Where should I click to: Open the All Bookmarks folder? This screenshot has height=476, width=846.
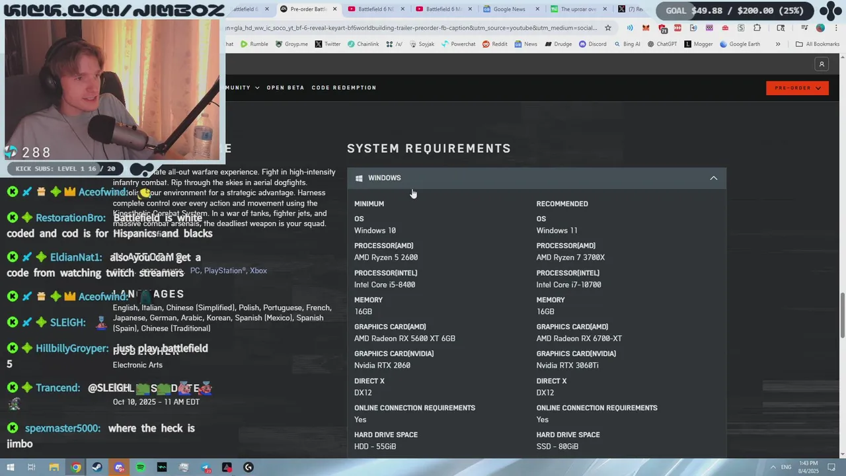(817, 44)
